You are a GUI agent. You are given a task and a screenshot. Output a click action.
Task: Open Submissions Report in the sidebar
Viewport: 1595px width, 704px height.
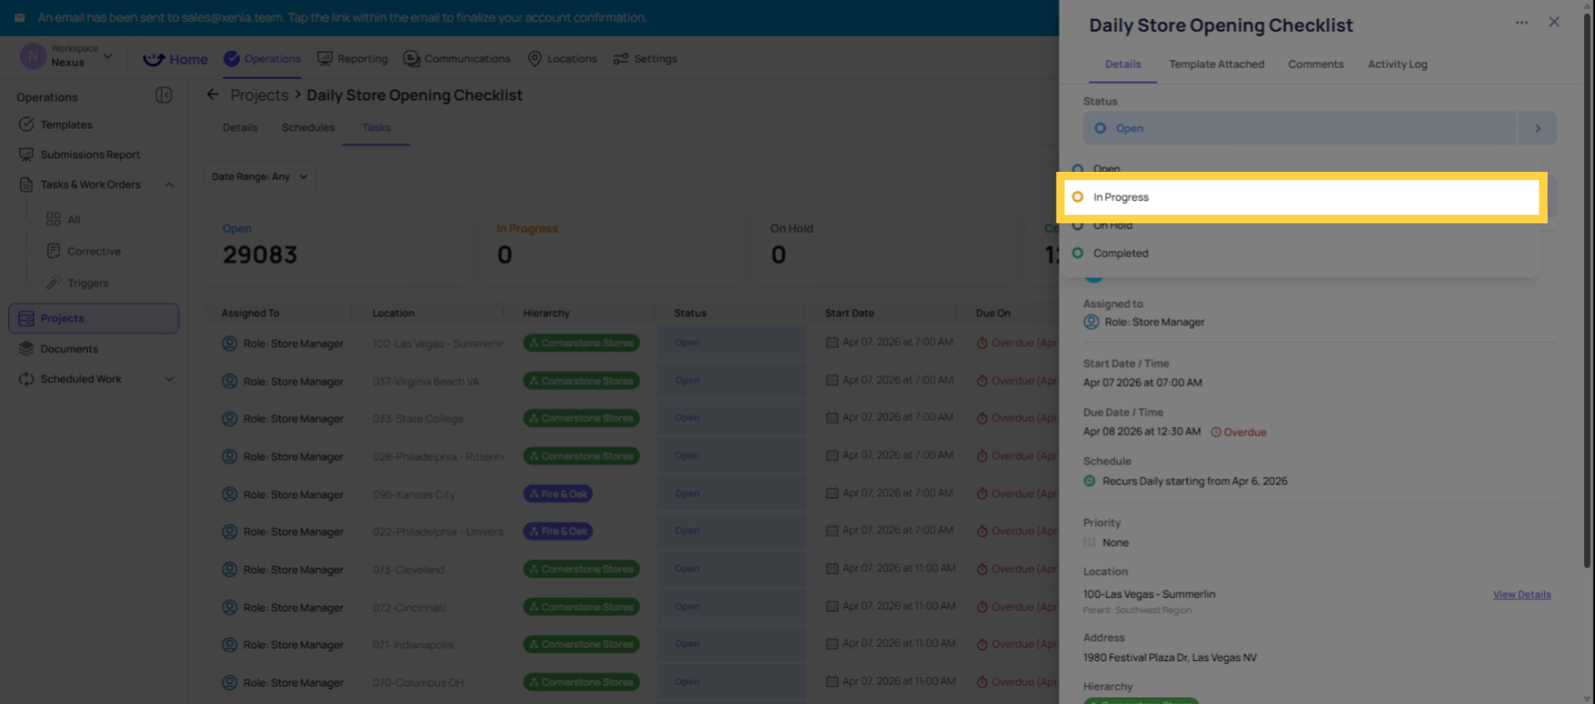(91, 155)
